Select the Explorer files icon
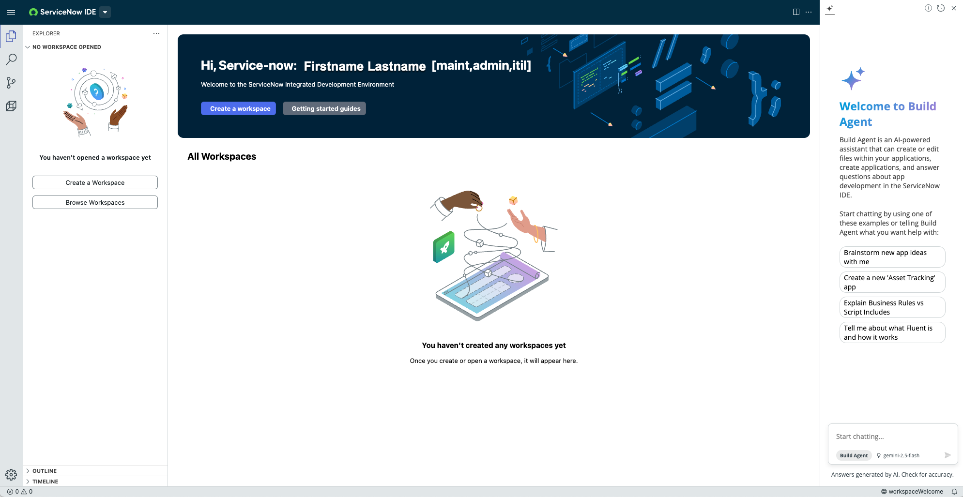Viewport: 963px width, 497px height. (x=11, y=36)
